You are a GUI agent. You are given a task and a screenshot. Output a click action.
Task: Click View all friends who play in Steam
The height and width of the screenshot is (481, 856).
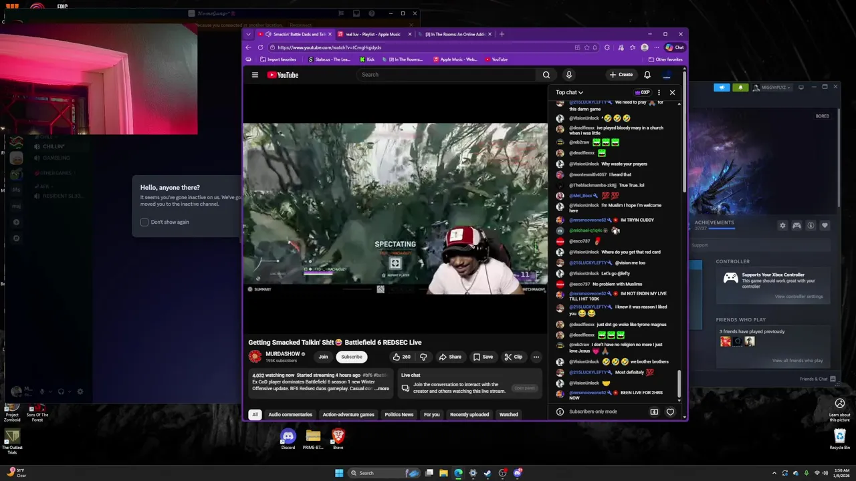pyautogui.click(x=797, y=361)
